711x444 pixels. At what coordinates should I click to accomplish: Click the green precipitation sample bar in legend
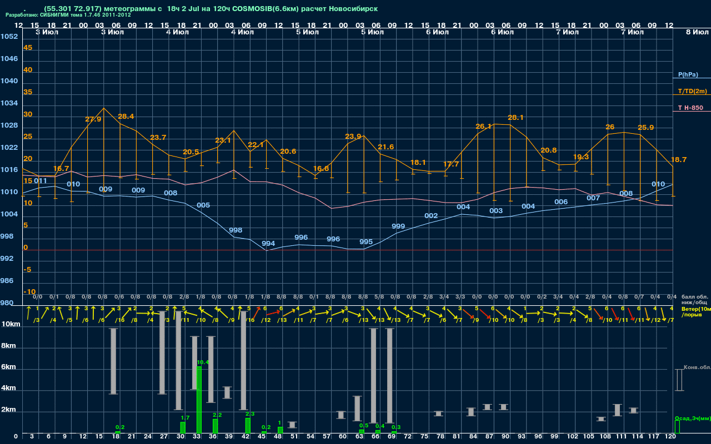click(677, 427)
